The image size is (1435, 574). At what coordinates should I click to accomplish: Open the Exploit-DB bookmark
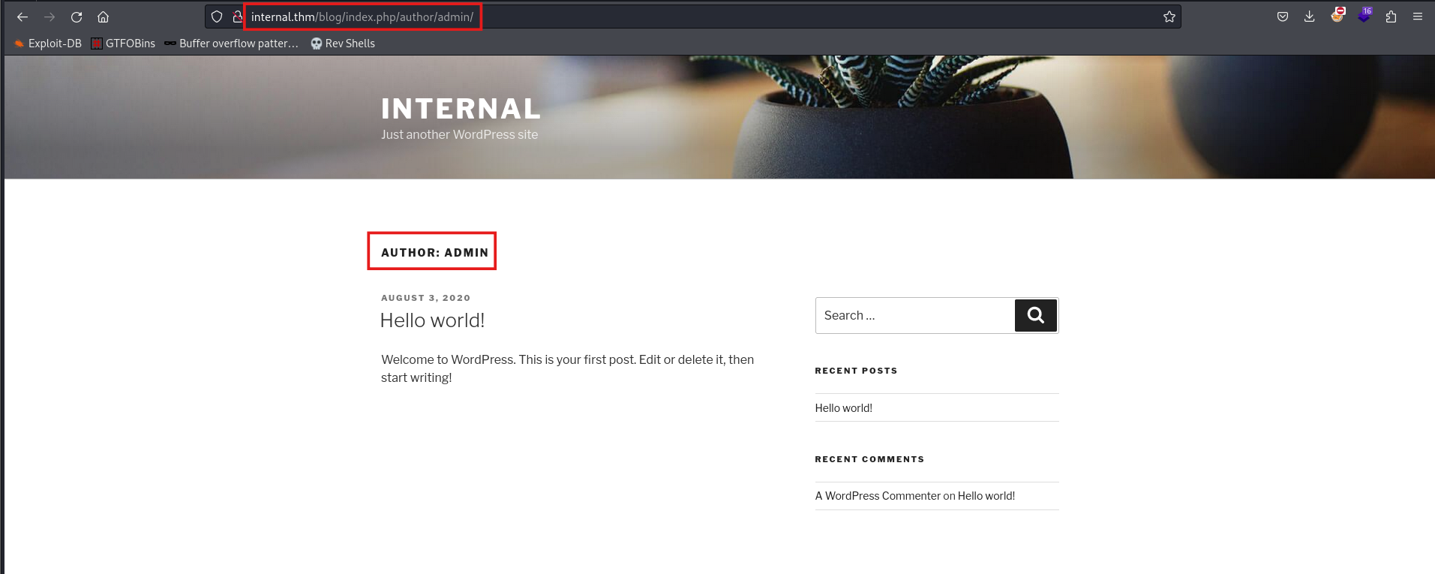point(48,44)
